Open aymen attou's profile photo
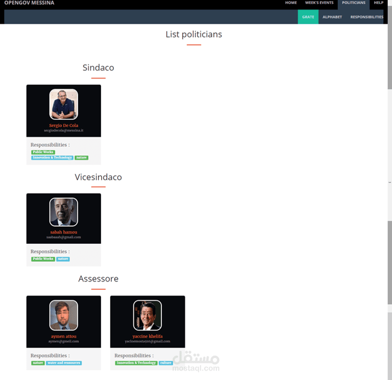The image size is (392, 380). (64, 315)
